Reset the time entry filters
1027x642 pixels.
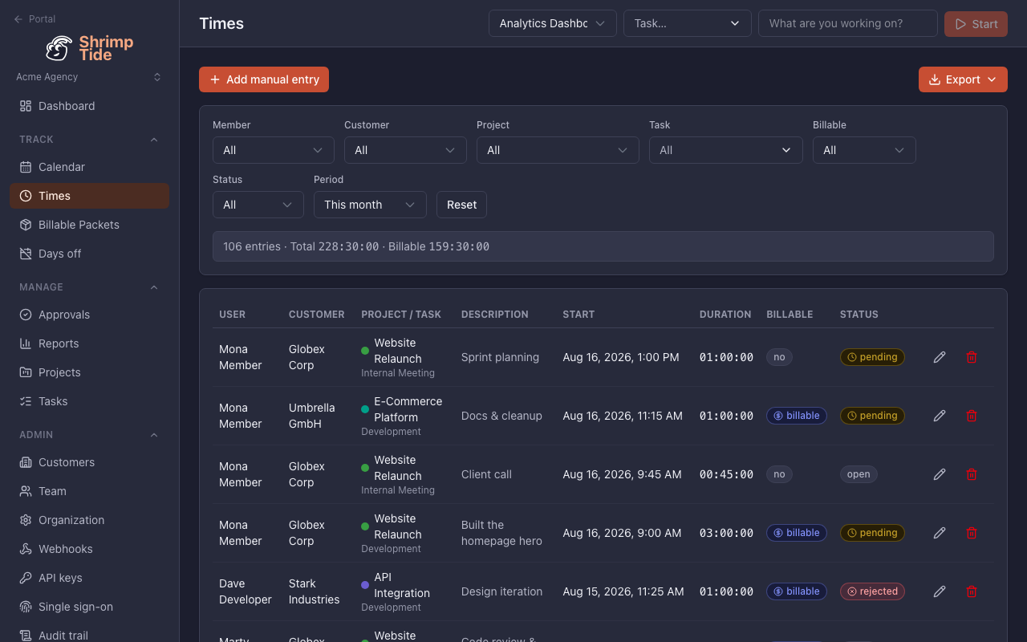[461, 205]
